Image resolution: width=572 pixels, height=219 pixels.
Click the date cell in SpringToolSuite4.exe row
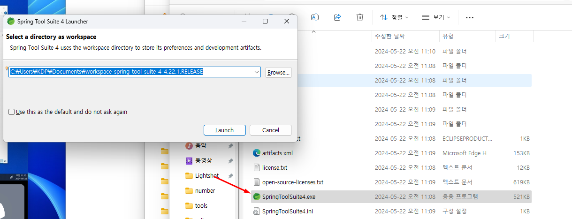[405, 196]
